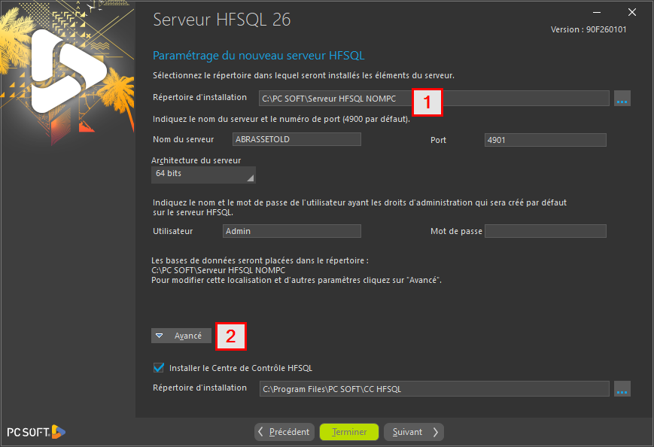Click into the Port field showing 4901
Screen dimensions: 654x447
coord(545,139)
